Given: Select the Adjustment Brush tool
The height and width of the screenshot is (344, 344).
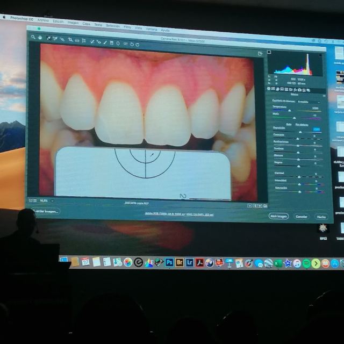Looking at the screenshot, I should 105,42.
